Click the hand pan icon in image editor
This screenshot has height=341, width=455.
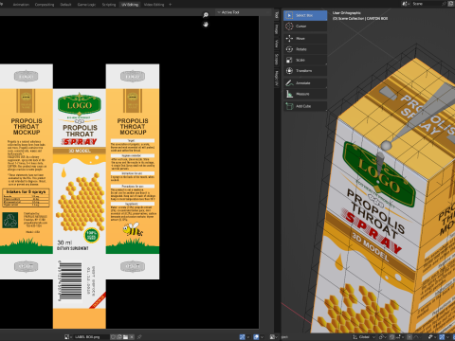click(x=206, y=25)
